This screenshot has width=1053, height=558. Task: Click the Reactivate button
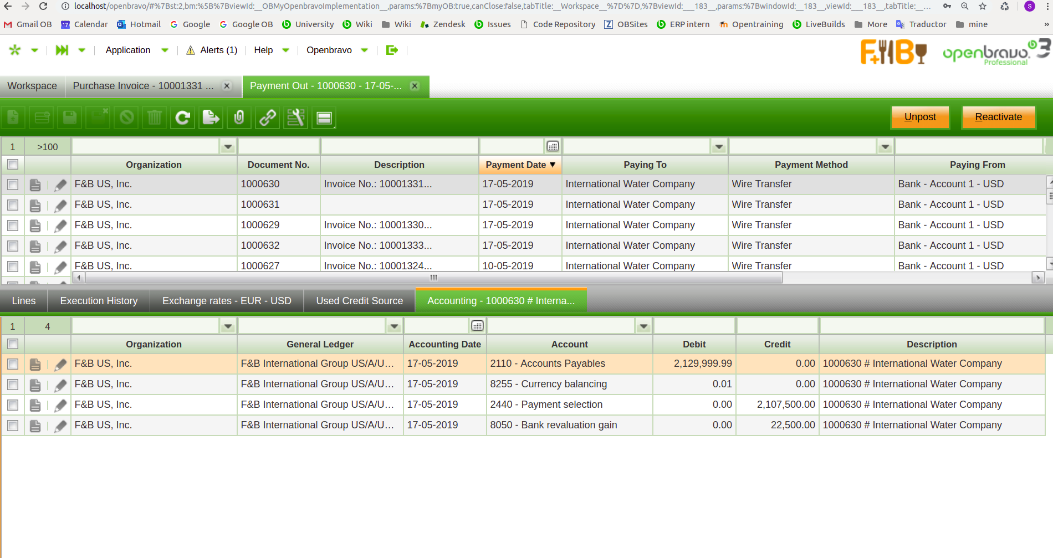click(998, 117)
